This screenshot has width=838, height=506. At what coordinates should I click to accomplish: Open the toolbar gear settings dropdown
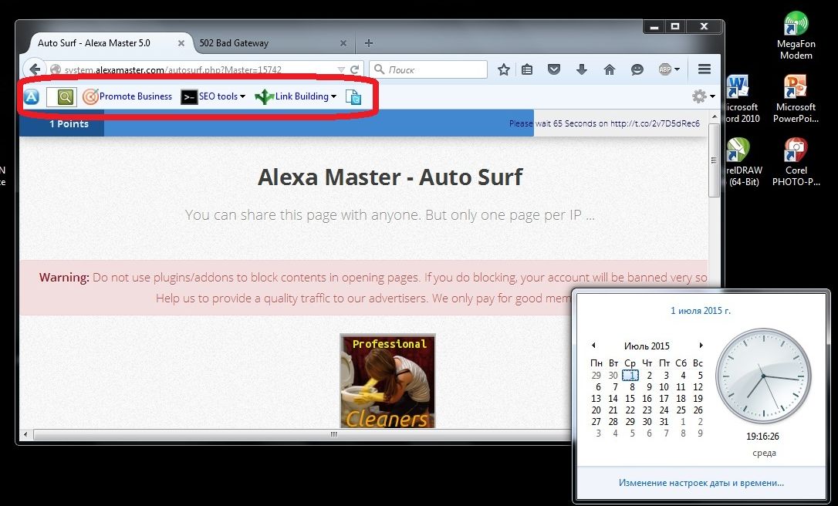tap(702, 96)
